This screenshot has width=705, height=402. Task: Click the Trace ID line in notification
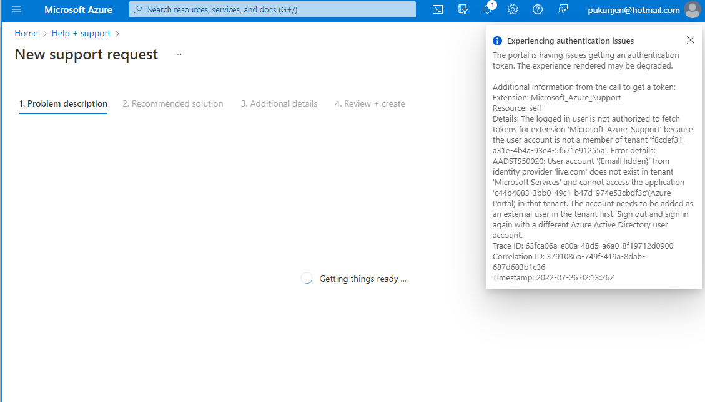coord(583,246)
